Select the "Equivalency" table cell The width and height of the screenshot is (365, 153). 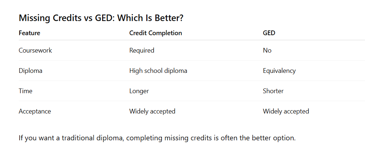(x=279, y=71)
